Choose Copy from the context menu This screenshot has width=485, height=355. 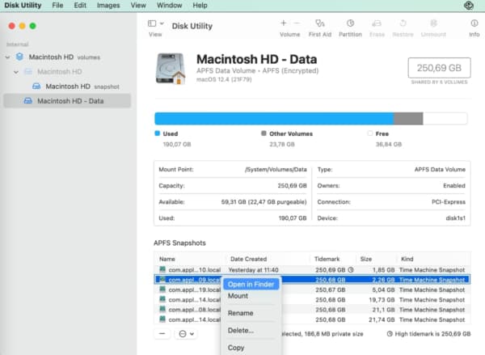(251, 348)
